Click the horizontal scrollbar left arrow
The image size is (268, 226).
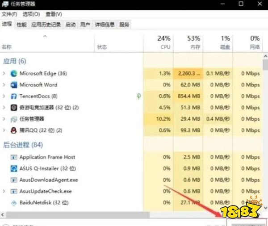click(2, 215)
